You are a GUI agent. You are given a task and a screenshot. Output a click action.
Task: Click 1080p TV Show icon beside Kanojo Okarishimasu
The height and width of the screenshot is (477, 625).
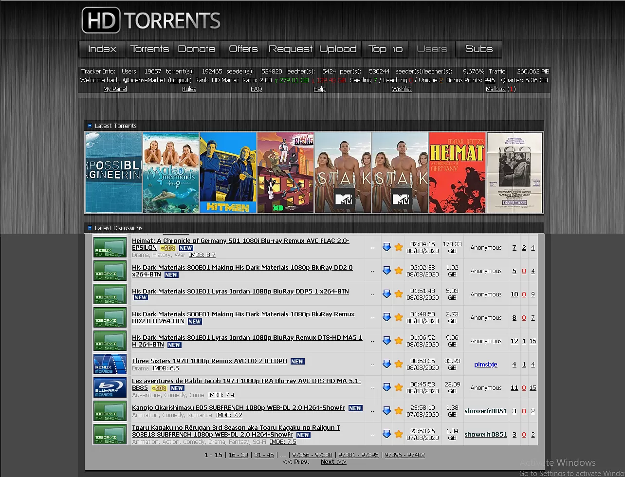pyautogui.click(x=110, y=411)
